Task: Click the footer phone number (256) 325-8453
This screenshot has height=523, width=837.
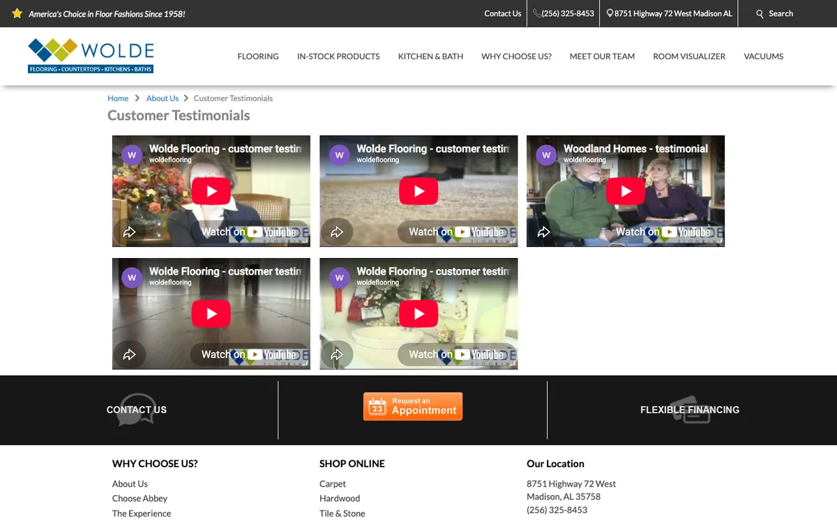Action: click(x=557, y=510)
